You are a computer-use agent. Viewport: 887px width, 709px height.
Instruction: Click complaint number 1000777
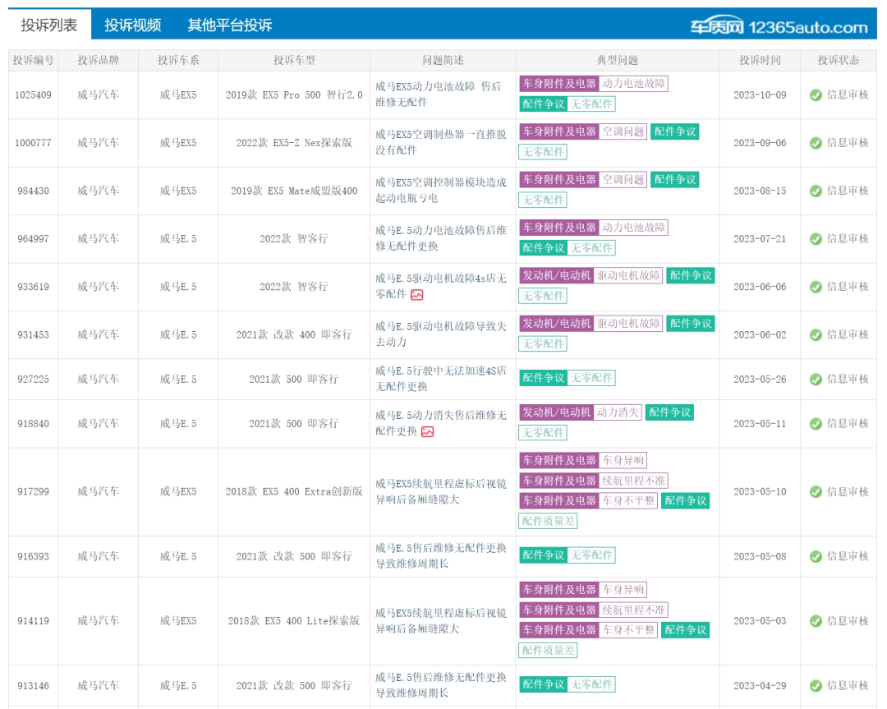pyautogui.click(x=33, y=143)
